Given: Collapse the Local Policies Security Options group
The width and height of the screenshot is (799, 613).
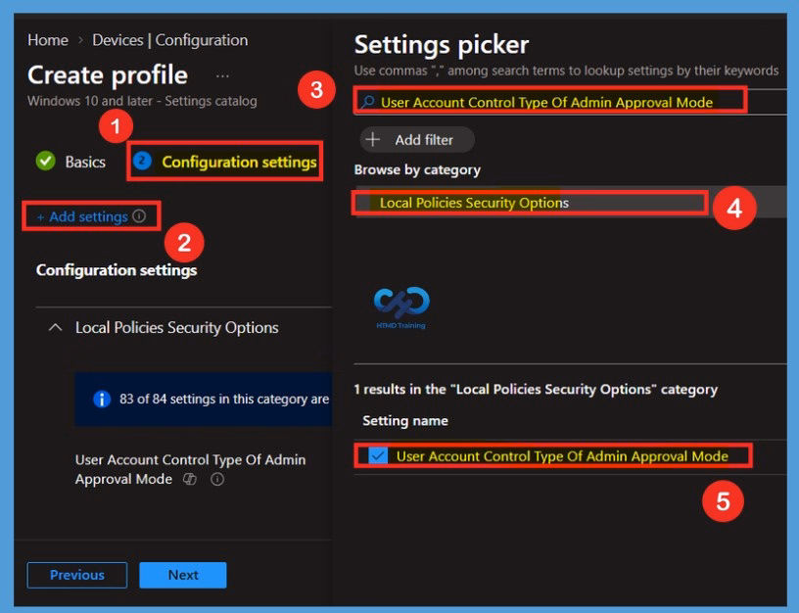Looking at the screenshot, I should [56, 328].
